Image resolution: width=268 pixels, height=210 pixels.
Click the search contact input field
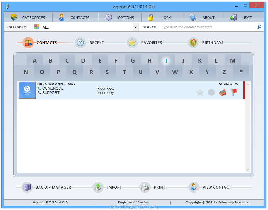pyautogui.click(x=208, y=27)
